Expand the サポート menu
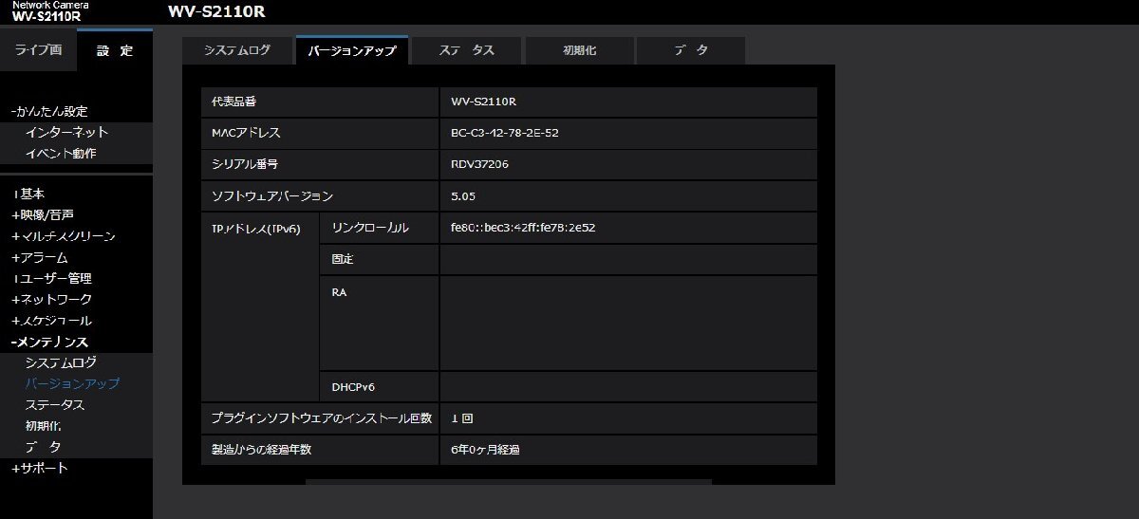 [39, 468]
